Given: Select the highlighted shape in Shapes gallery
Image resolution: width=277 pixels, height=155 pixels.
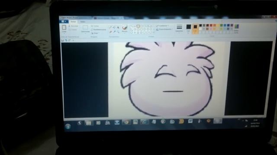Looking at the screenshot, I should point(138,26).
